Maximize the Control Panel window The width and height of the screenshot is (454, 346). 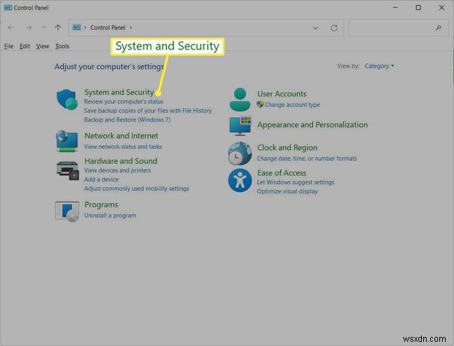[418, 8]
